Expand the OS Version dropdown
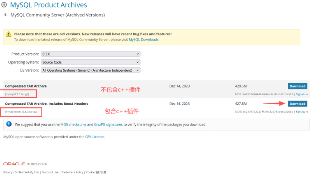Viewport: 313px width, 177px height. point(91,70)
